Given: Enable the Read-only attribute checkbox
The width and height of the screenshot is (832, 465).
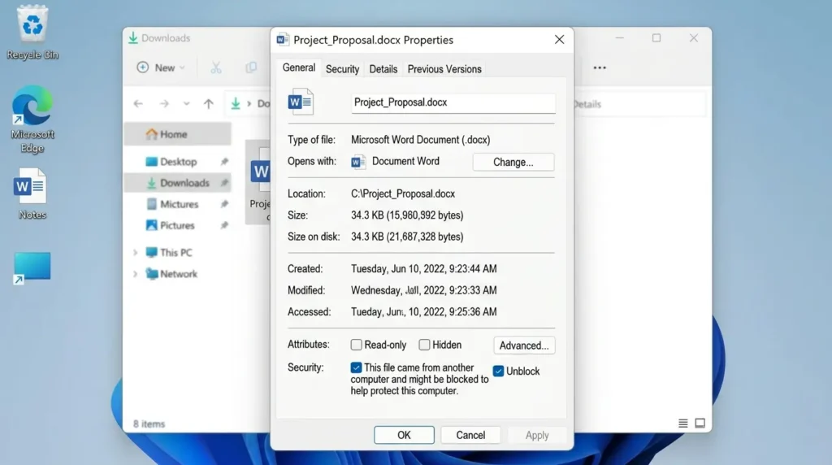Looking at the screenshot, I should pos(356,345).
